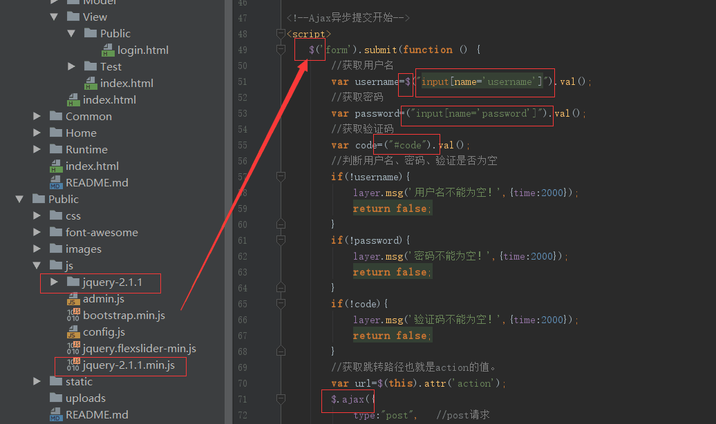The height and width of the screenshot is (424, 716).
Task: Click the Common folder icon
Action: point(56,116)
